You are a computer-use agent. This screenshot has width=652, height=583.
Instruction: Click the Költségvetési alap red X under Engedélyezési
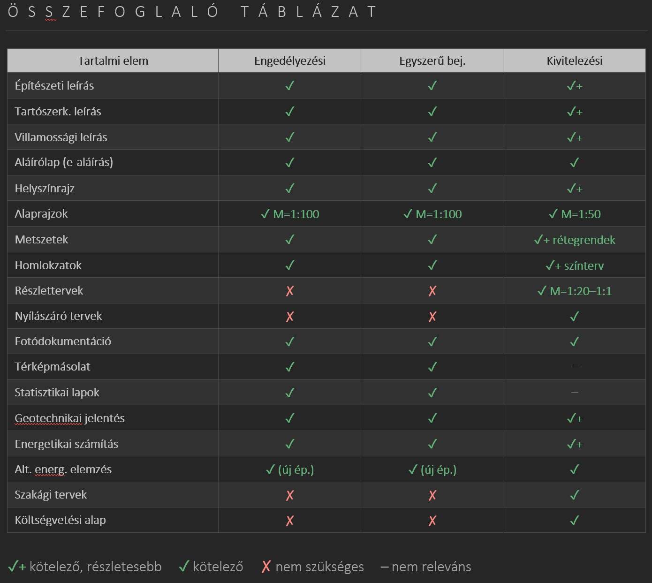tap(290, 520)
